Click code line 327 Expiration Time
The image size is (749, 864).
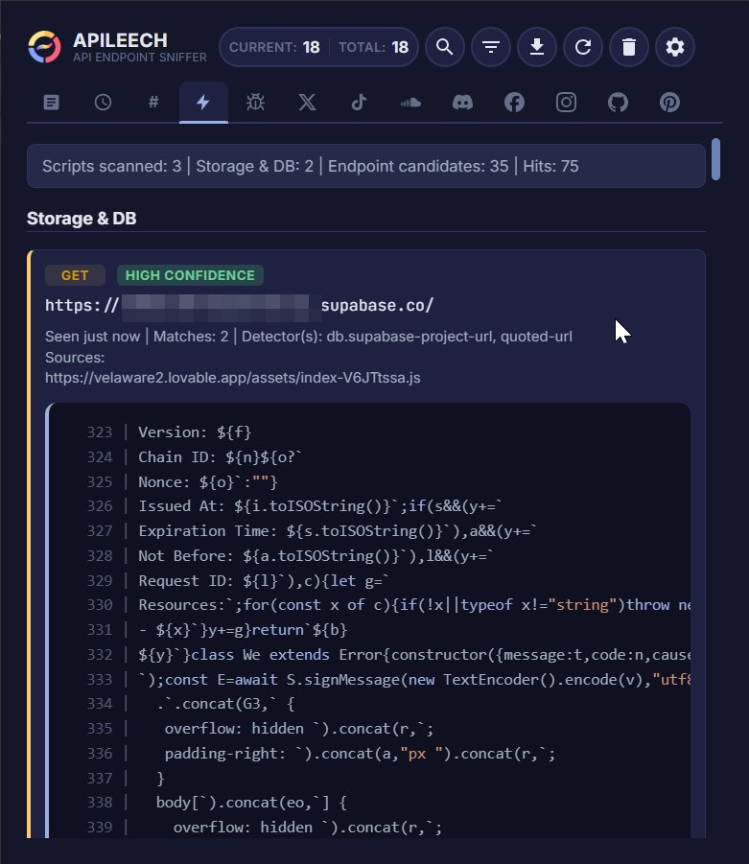(x=338, y=530)
